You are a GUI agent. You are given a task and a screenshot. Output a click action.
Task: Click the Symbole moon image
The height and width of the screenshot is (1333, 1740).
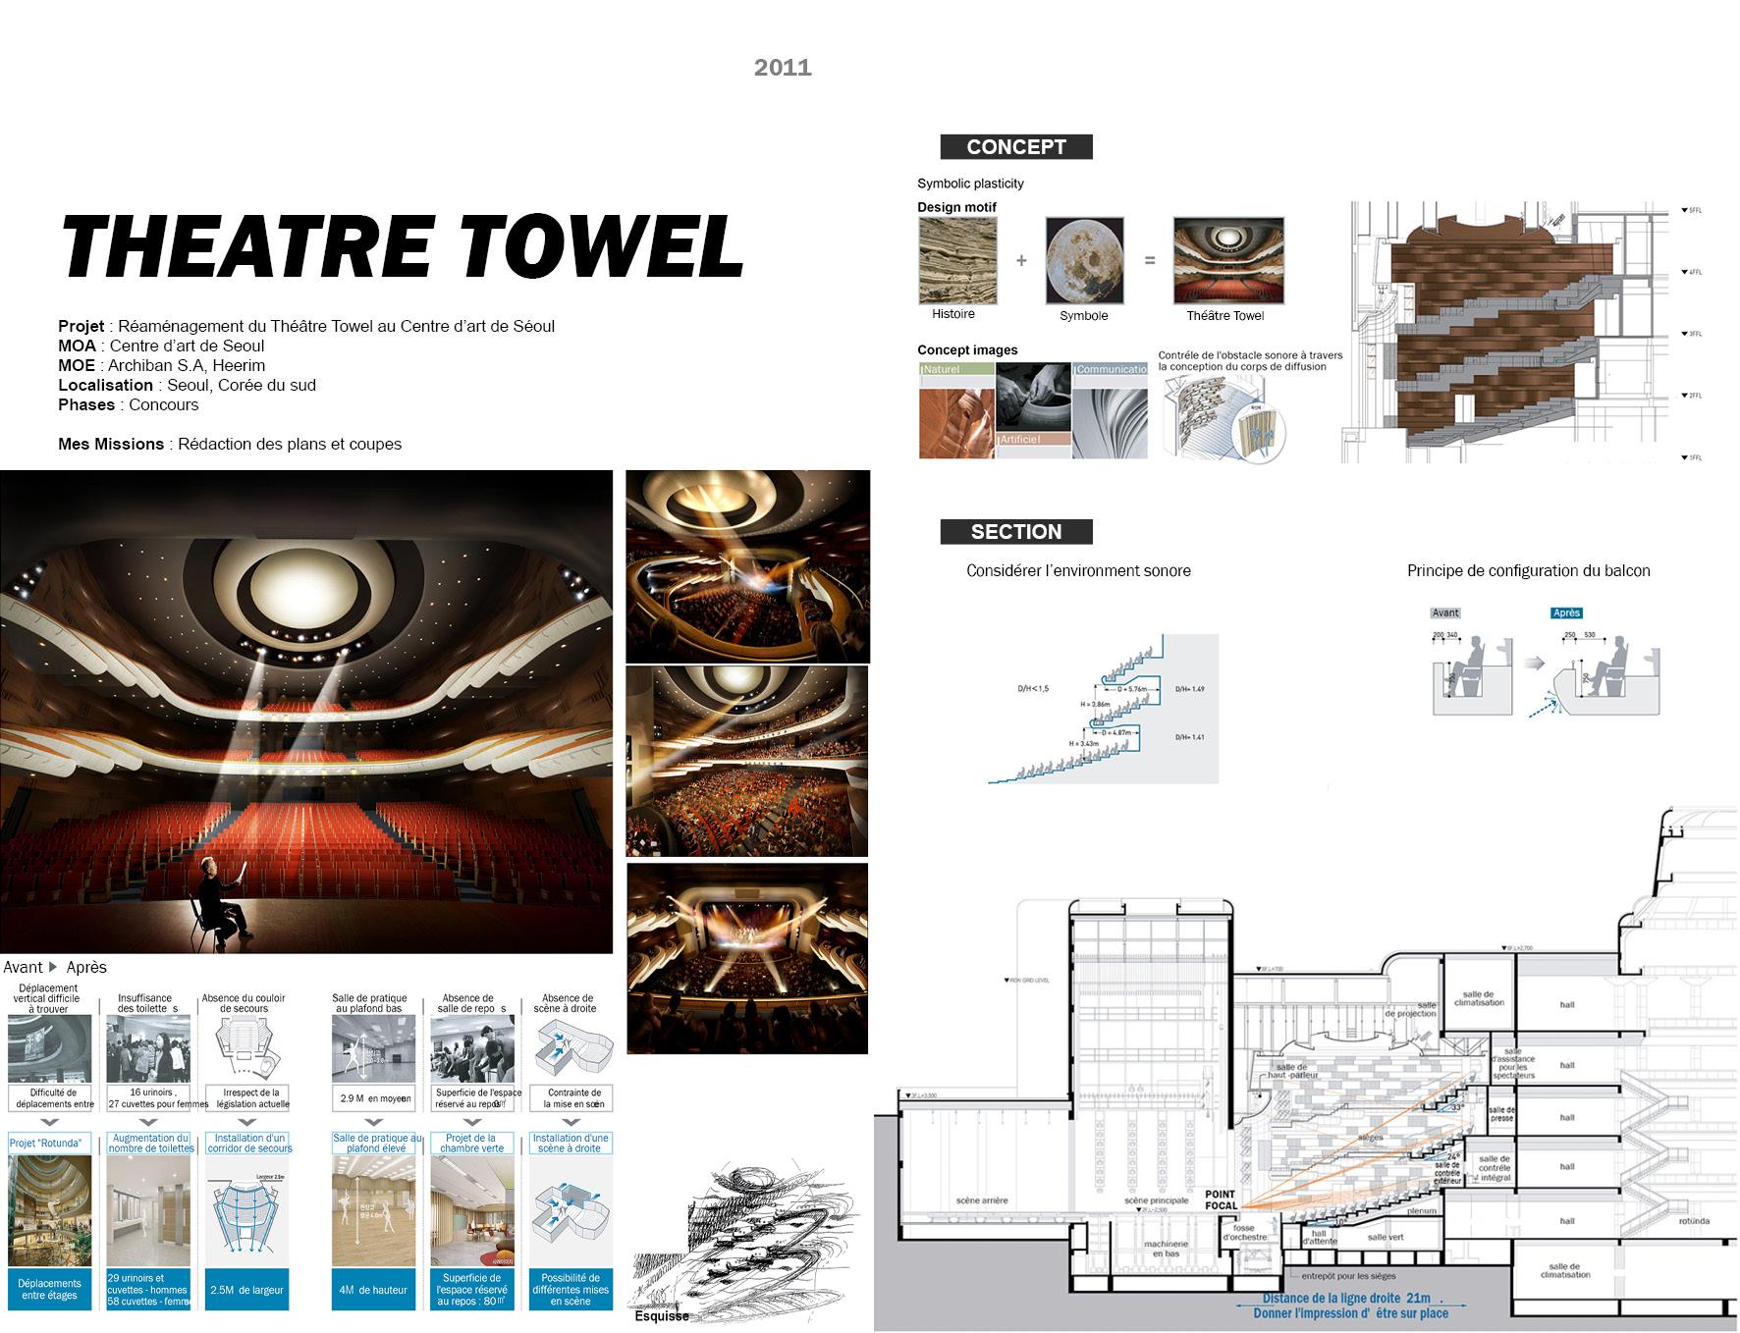[1084, 260]
